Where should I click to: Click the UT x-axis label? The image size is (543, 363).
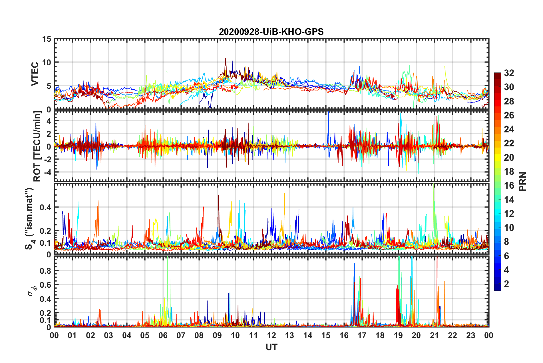click(x=271, y=347)
